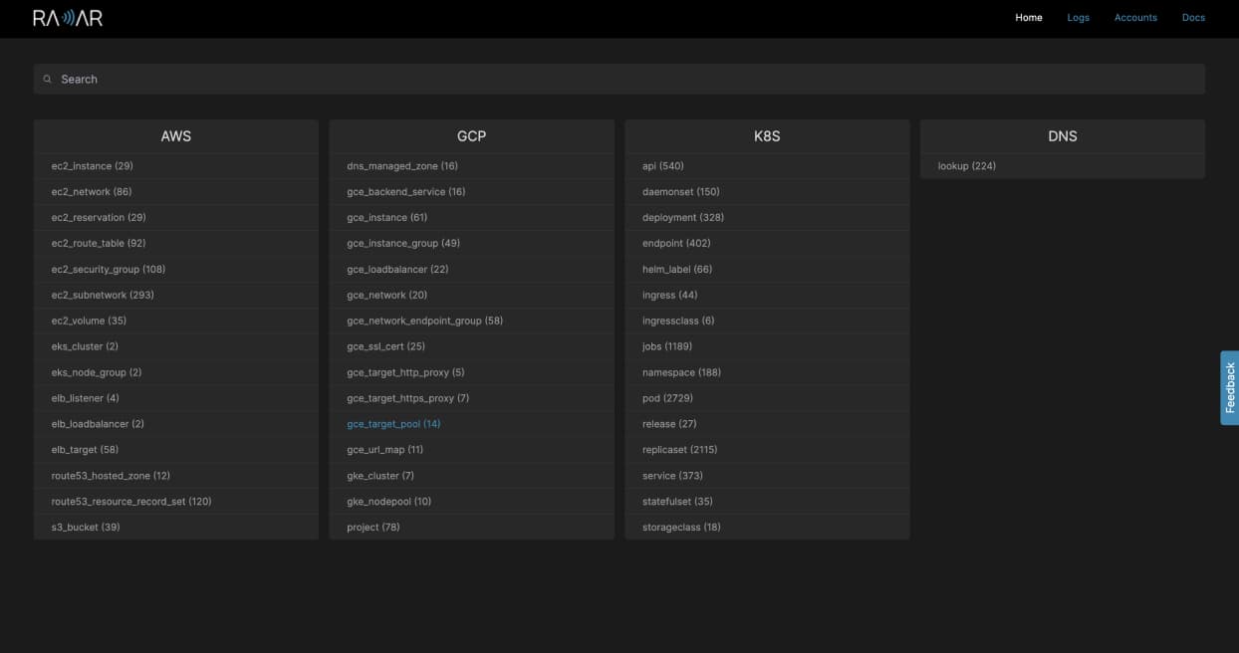Open the Feedback side tab
This screenshot has height=653, width=1239.
1229,387
